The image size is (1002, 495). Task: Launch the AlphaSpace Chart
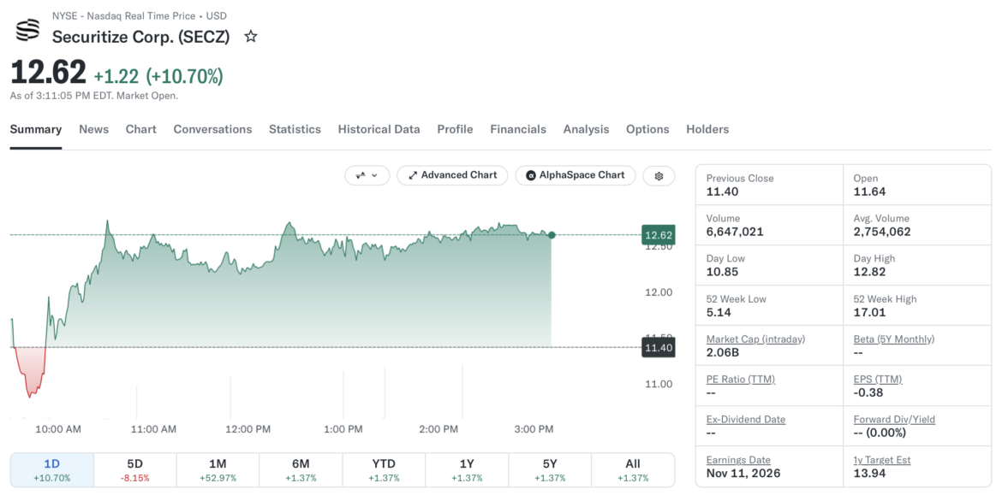point(576,175)
